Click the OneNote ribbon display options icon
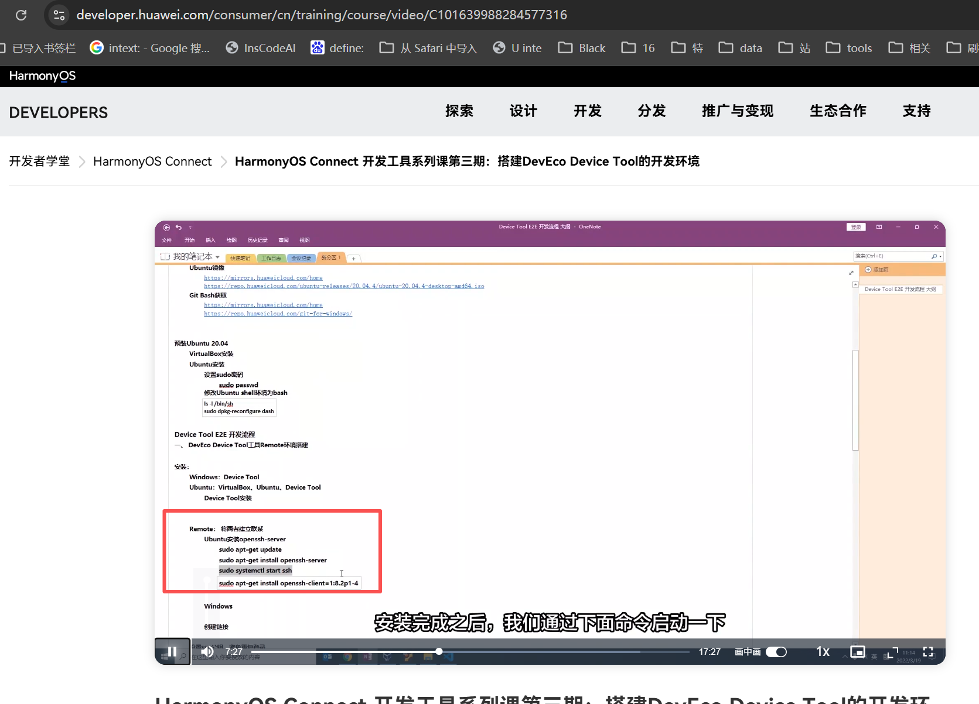The width and height of the screenshot is (979, 704). tap(879, 227)
